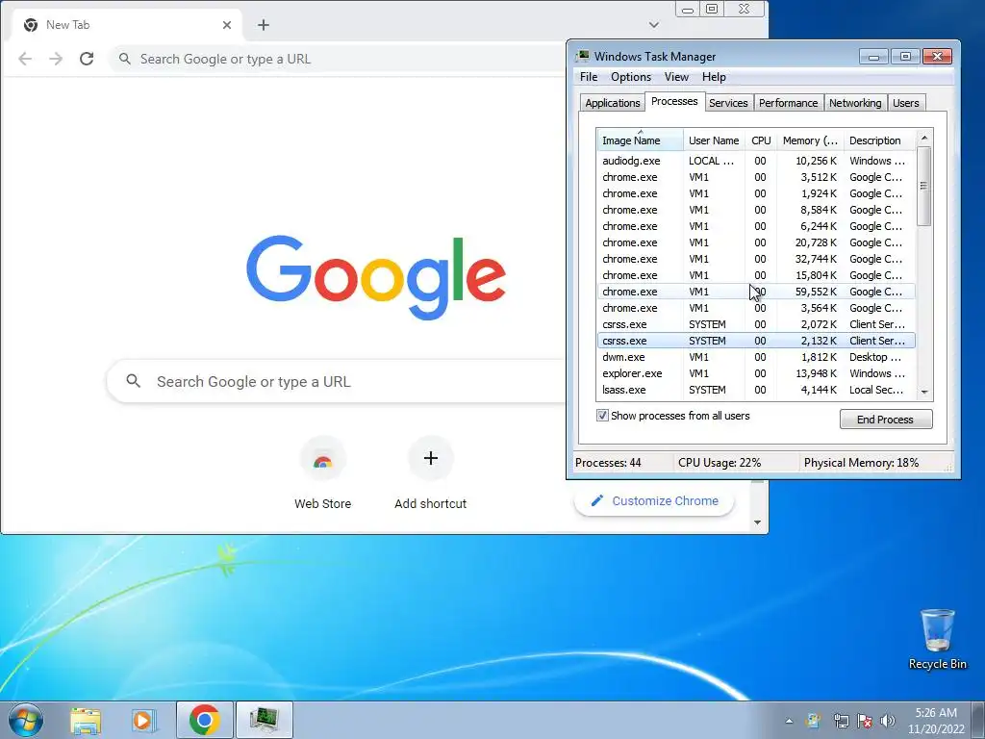Open Task Manager File menu
The width and height of the screenshot is (985, 739).
[x=589, y=77]
